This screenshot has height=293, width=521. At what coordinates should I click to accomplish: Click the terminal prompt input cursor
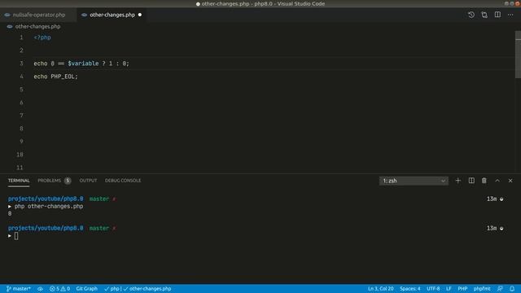(16, 236)
